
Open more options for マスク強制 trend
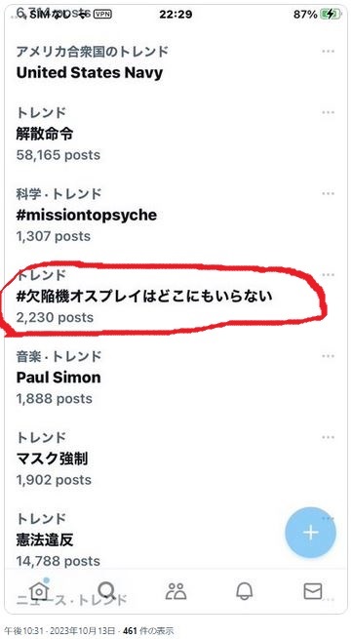coord(329,437)
